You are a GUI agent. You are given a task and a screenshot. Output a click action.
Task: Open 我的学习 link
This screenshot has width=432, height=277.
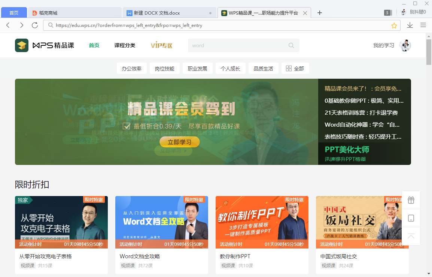point(383,45)
